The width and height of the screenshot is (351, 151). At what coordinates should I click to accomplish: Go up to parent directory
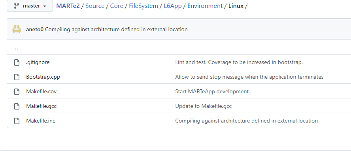17,48
